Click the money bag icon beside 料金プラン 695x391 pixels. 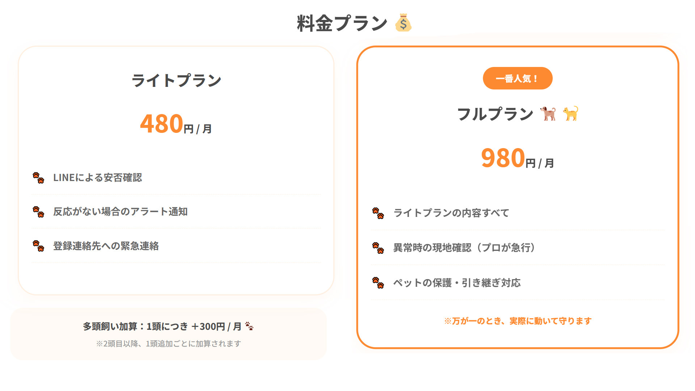point(403,23)
